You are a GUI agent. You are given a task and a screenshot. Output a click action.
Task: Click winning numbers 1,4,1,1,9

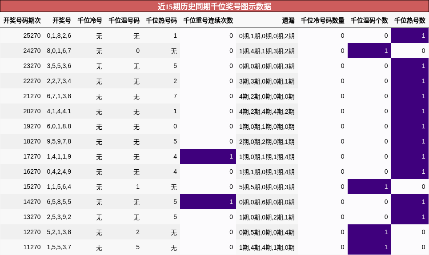pos(59,157)
